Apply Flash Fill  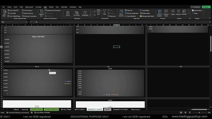tap(129, 10)
